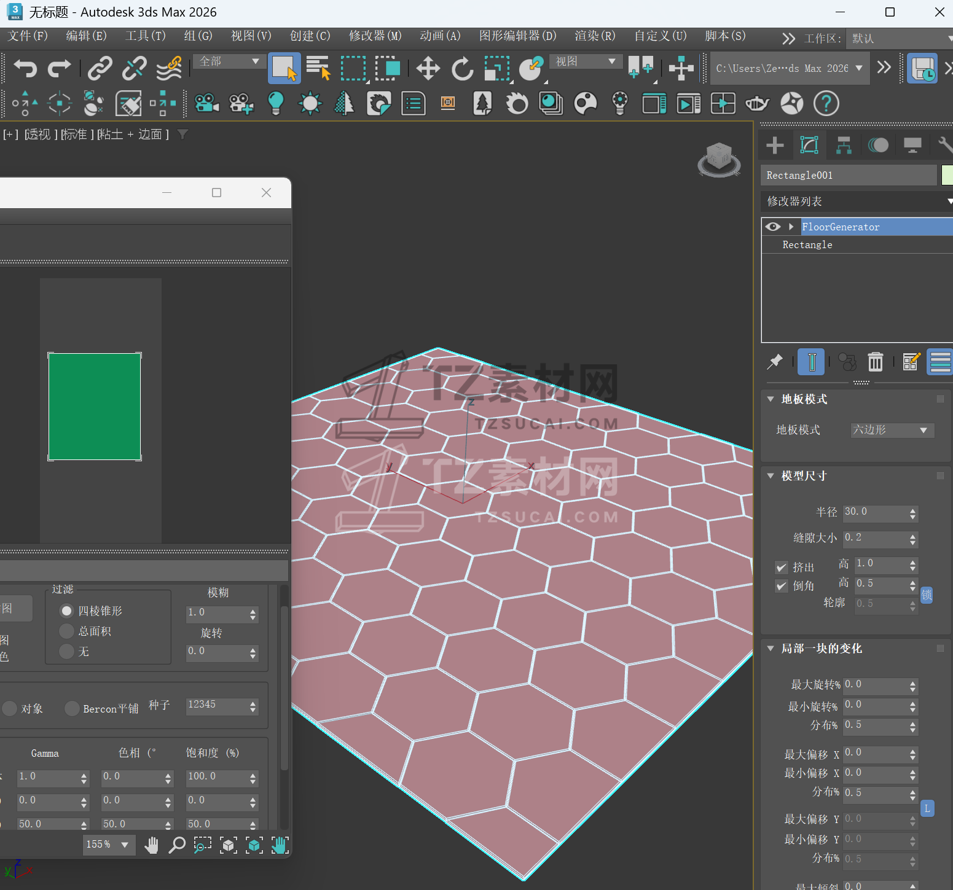The width and height of the screenshot is (953, 890).
Task: Click the light bulb icon
Action: tap(276, 103)
